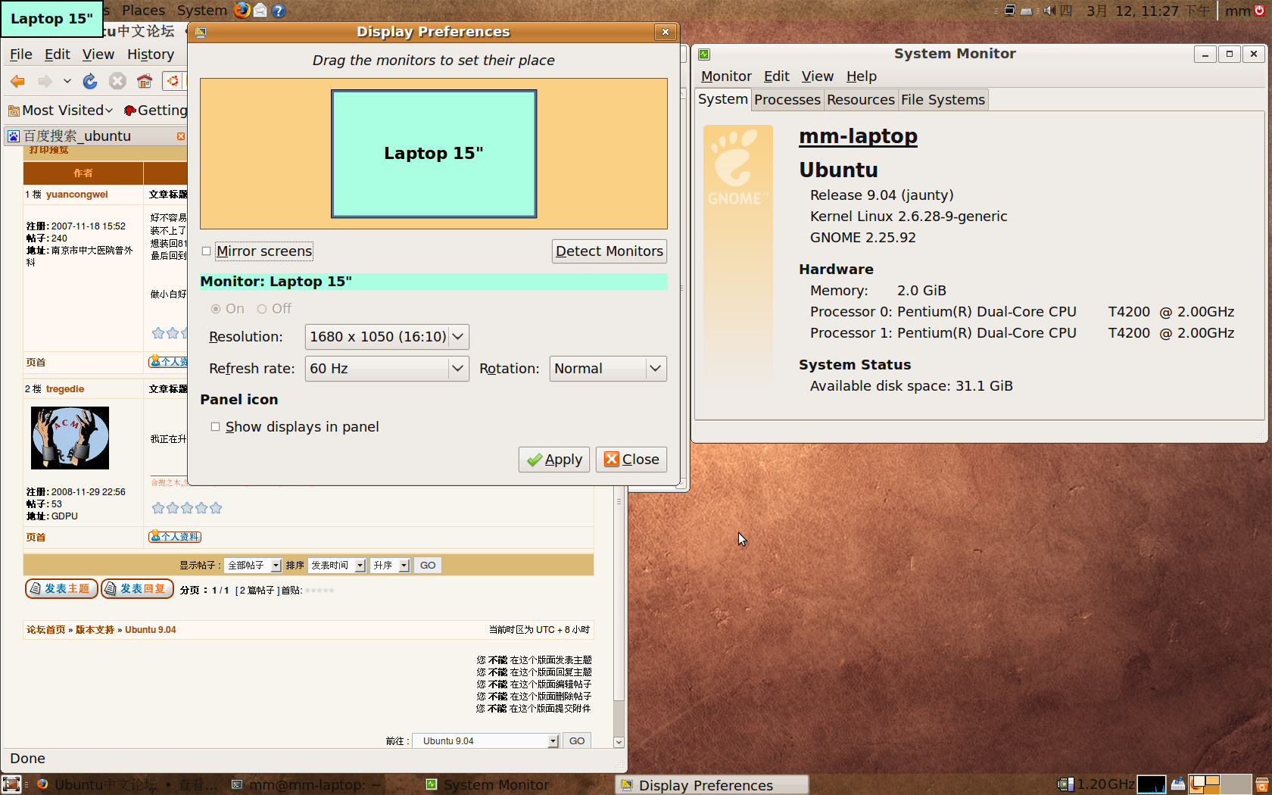The height and width of the screenshot is (795, 1272).
Task: Open the mail launcher in top panel
Action: tap(260, 11)
